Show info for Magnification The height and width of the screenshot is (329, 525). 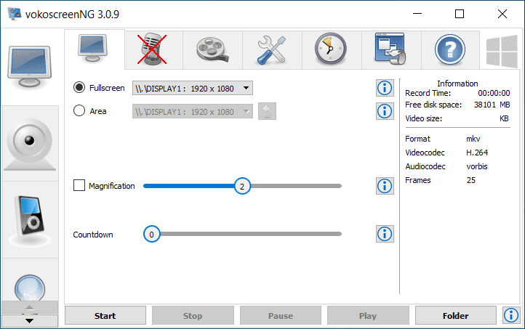click(x=385, y=186)
